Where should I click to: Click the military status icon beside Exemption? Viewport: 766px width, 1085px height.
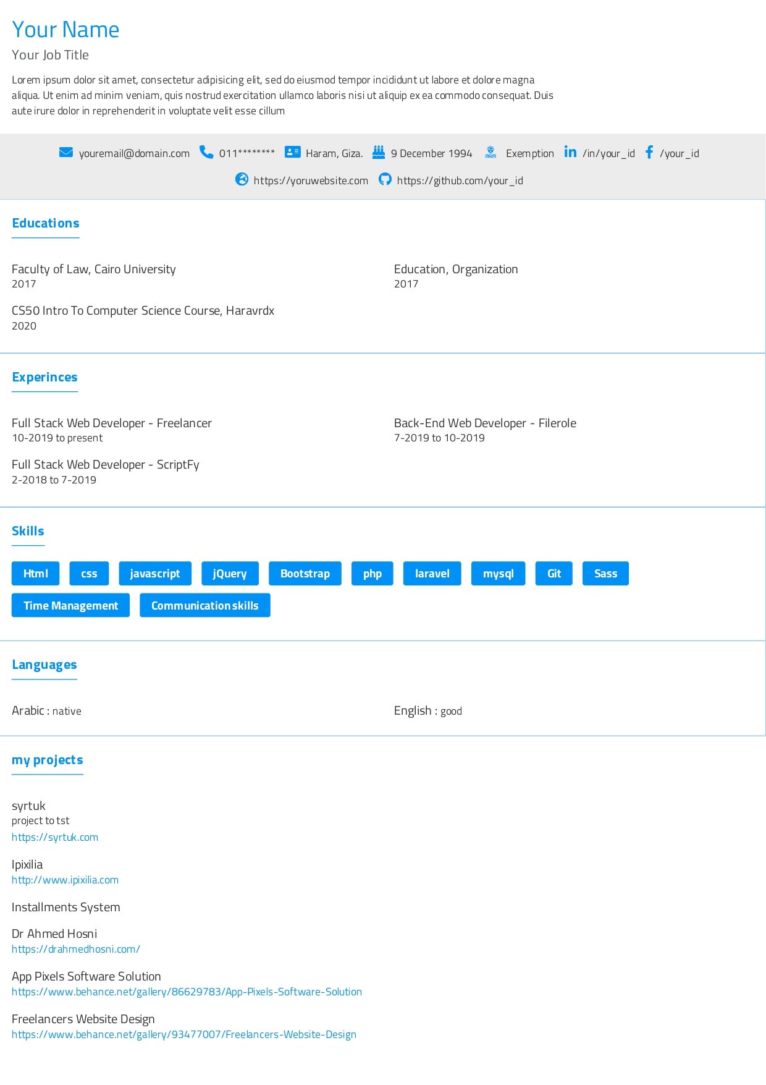[x=490, y=152]
